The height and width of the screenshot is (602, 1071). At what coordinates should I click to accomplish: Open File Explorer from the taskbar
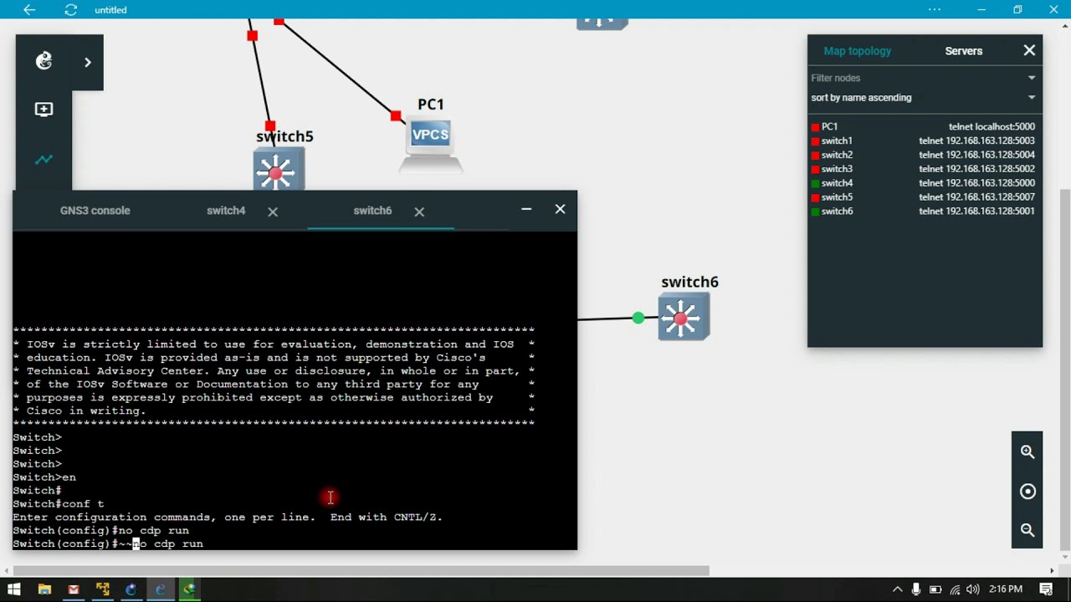(x=44, y=589)
